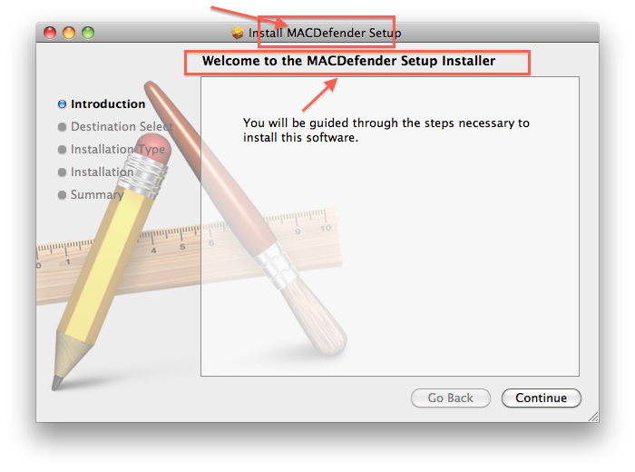Click the red close window button

tap(50, 33)
